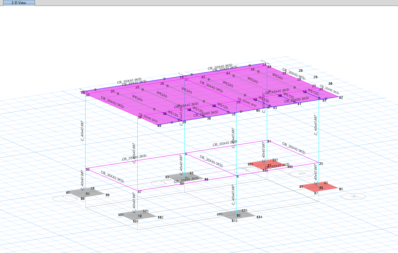This screenshot has height=253, width=398.
Task: Click joint label 597
Action: [275, 160]
